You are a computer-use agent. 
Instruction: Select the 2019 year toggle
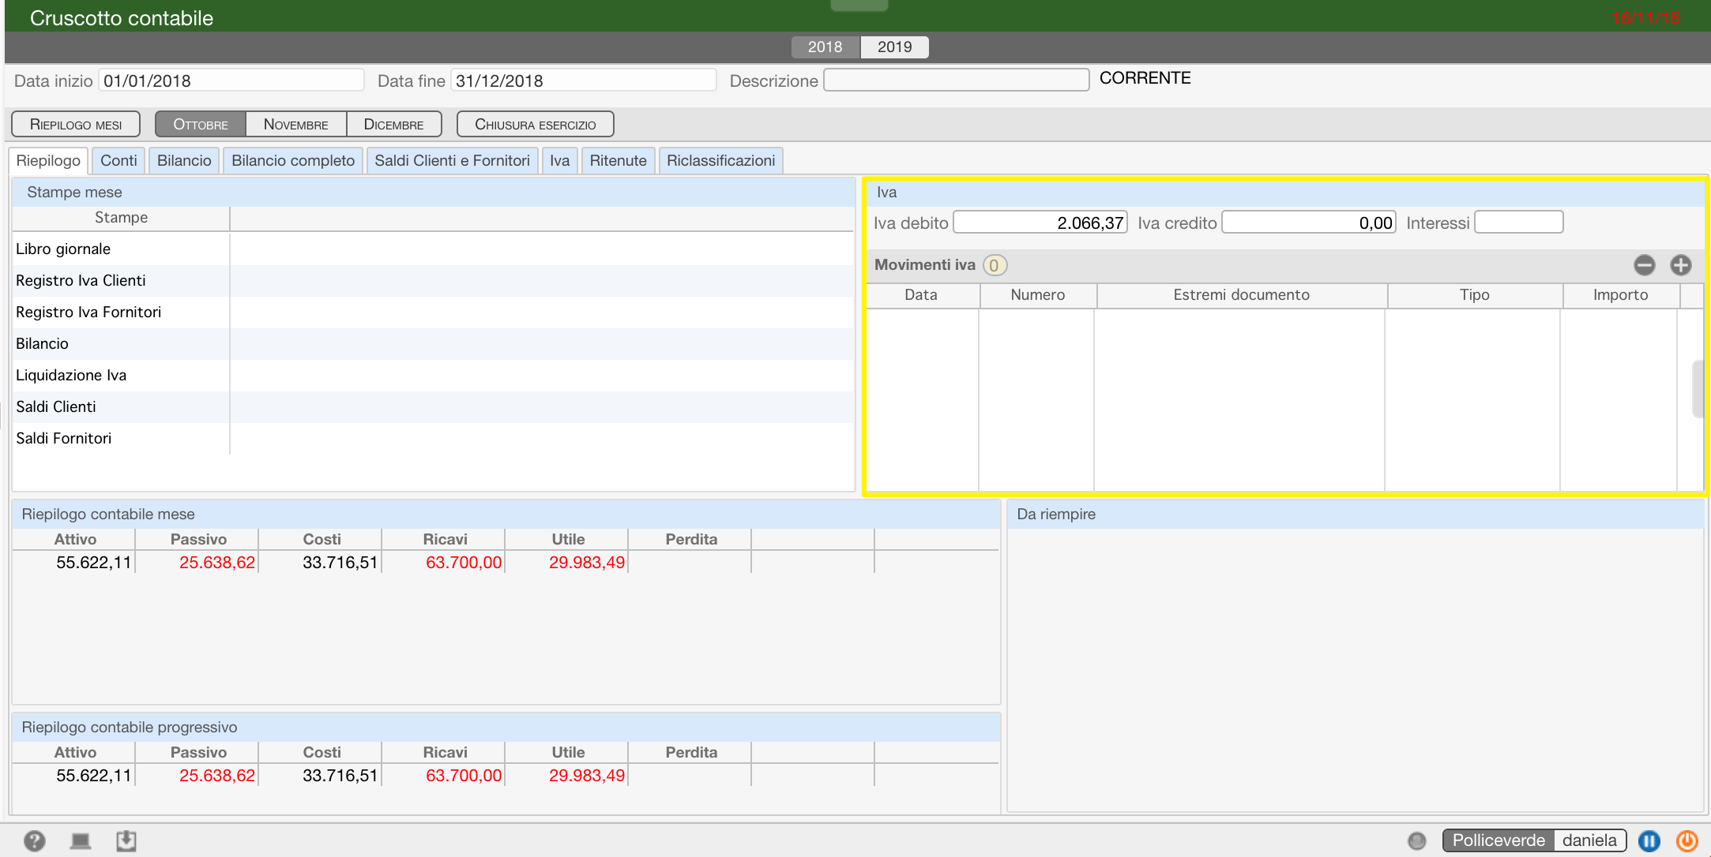[x=894, y=47]
